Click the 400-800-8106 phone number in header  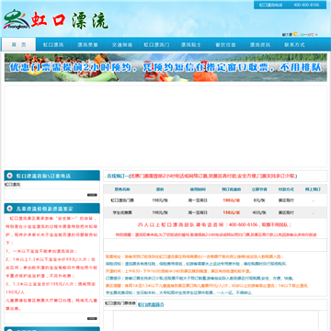(306, 5)
